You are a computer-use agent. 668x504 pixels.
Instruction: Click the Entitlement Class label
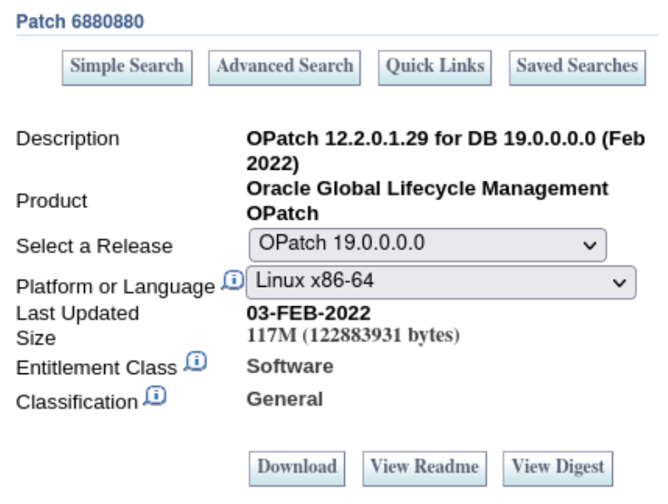pyautogui.click(x=97, y=367)
